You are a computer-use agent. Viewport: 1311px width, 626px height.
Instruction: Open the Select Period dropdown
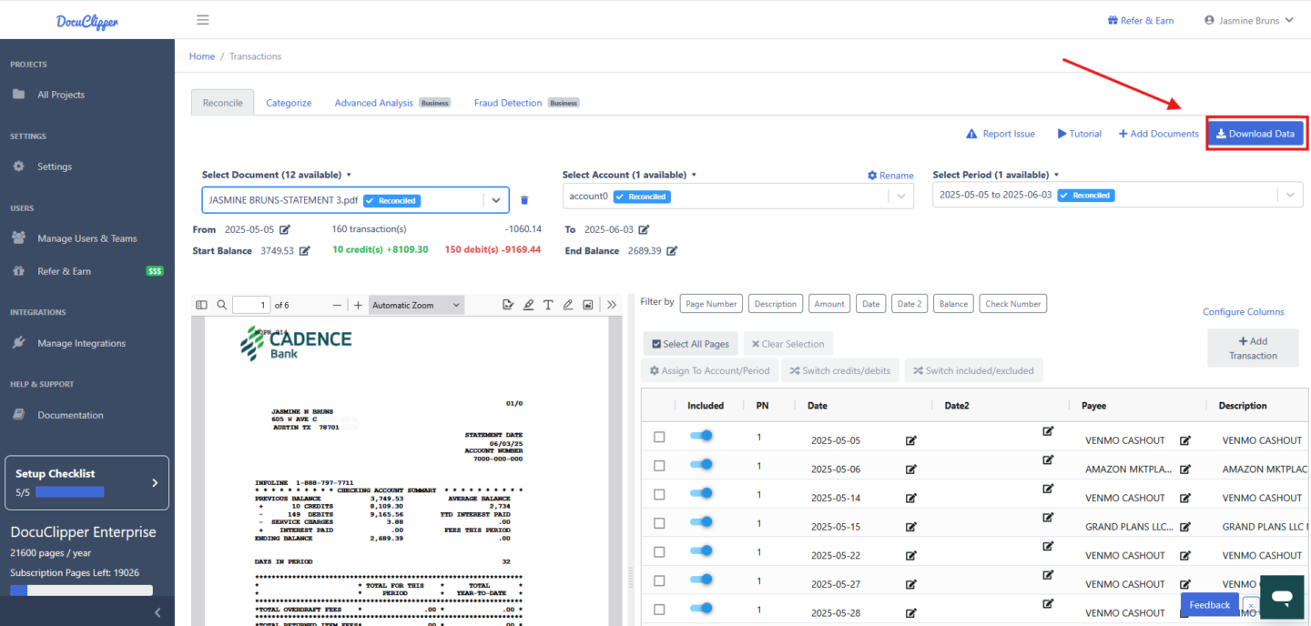pyautogui.click(x=1117, y=195)
